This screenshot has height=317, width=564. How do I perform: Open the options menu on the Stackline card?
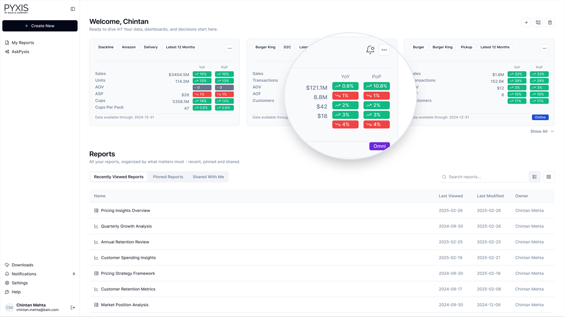tap(230, 48)
